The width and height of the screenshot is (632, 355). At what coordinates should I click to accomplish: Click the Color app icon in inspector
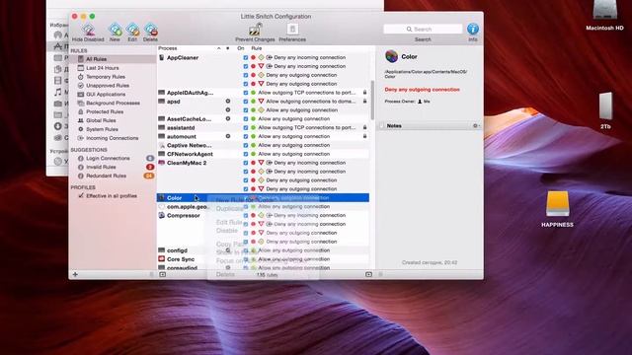point(391,56)
